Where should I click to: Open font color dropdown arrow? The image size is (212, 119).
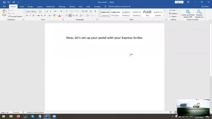[x=62, y=16]
